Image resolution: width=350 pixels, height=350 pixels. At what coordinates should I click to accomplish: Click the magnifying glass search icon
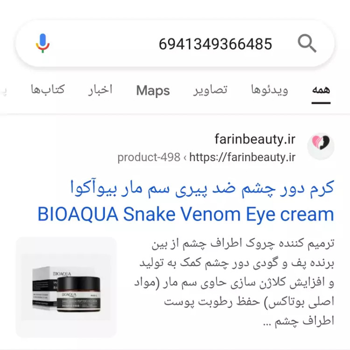click(307, 43)
